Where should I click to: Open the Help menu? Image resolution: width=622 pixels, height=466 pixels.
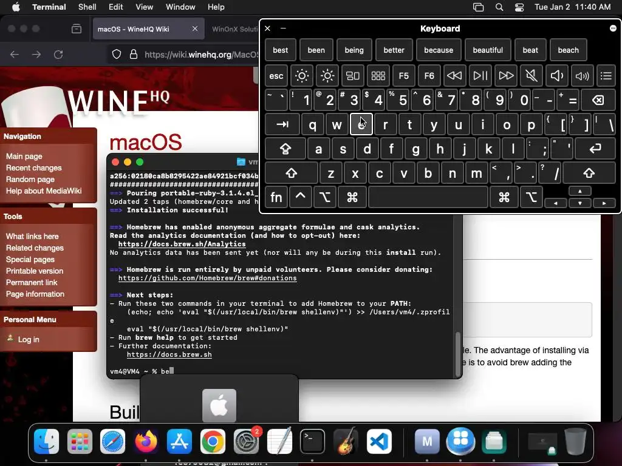(216, 7)
